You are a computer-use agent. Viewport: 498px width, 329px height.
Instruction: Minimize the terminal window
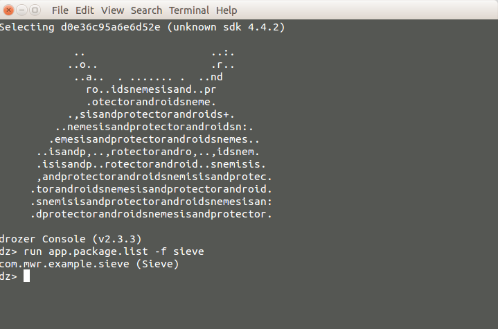21,10
